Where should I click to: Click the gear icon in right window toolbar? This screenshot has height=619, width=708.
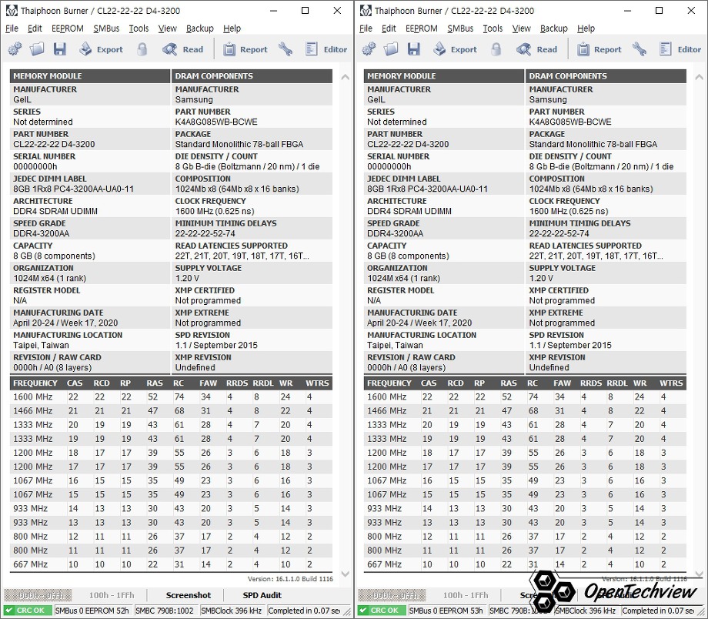tap(369, 49)
